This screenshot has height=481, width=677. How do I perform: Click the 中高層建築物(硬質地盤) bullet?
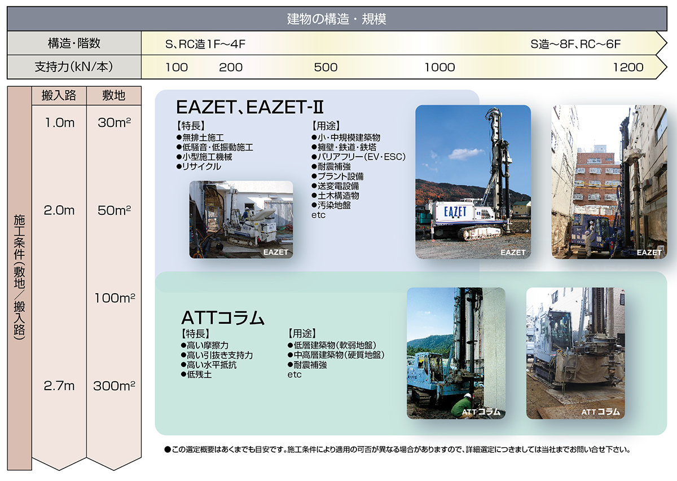pyautogui.click(x=336, y=355)
